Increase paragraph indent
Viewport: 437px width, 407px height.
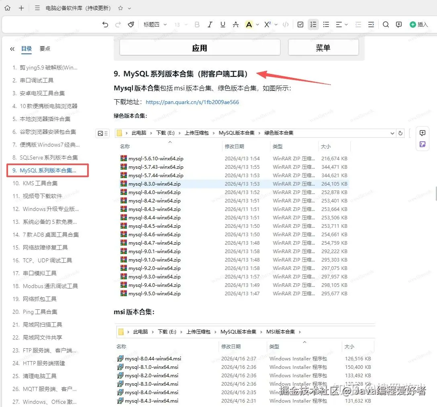tap(371, 25)
